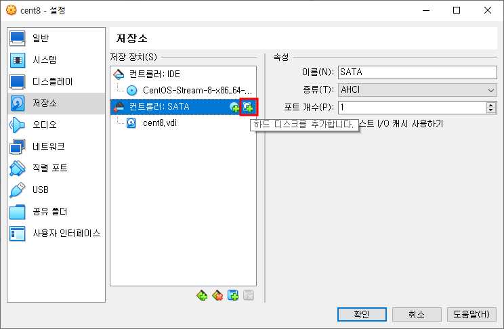Click add hard disk icon on SATA controller
Image resolution: width=504 pixels, height=329 pixels.
click(x=248, y=107)
